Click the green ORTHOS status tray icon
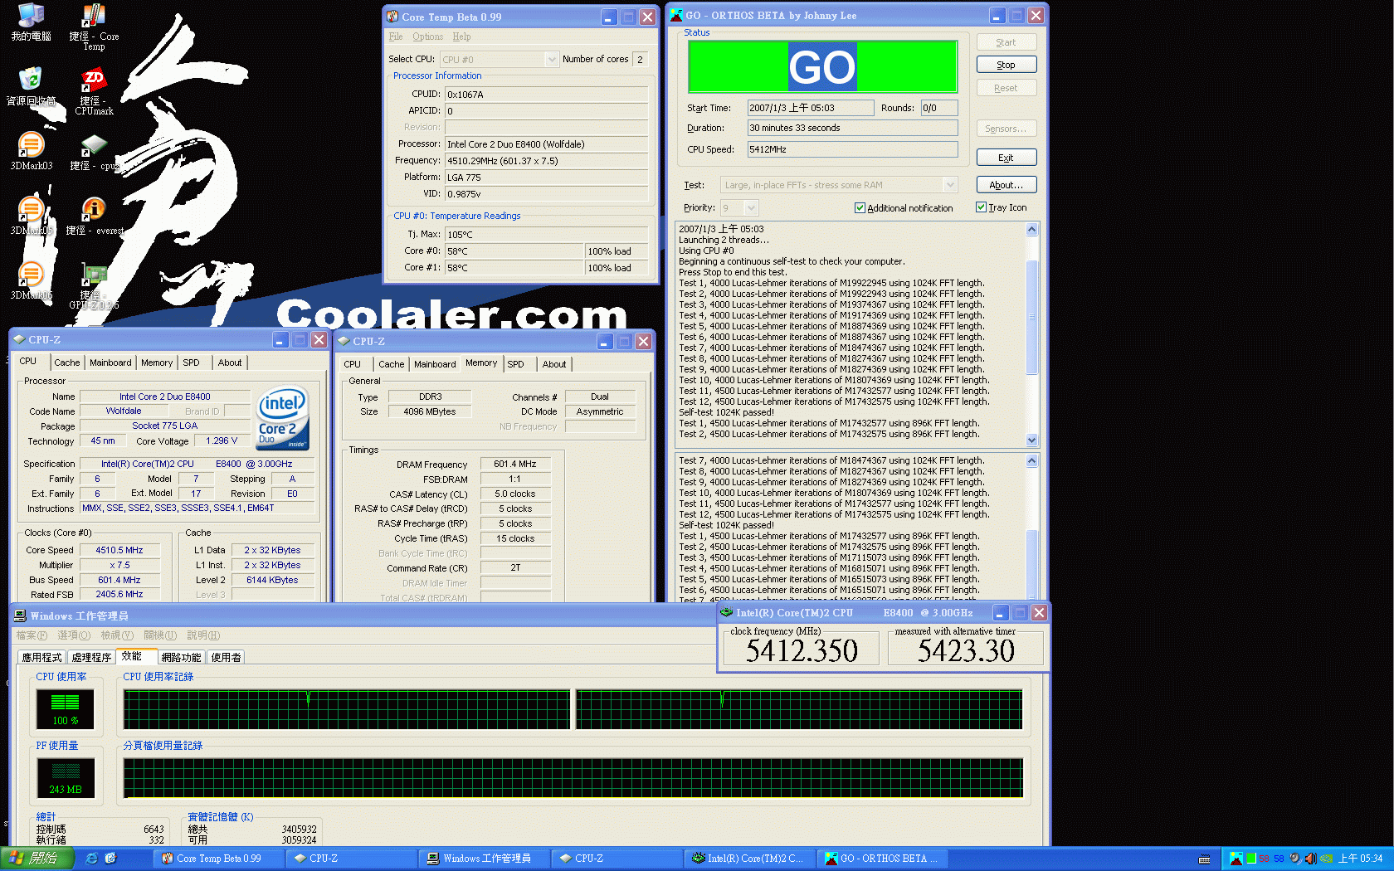 click(1250, 859)
